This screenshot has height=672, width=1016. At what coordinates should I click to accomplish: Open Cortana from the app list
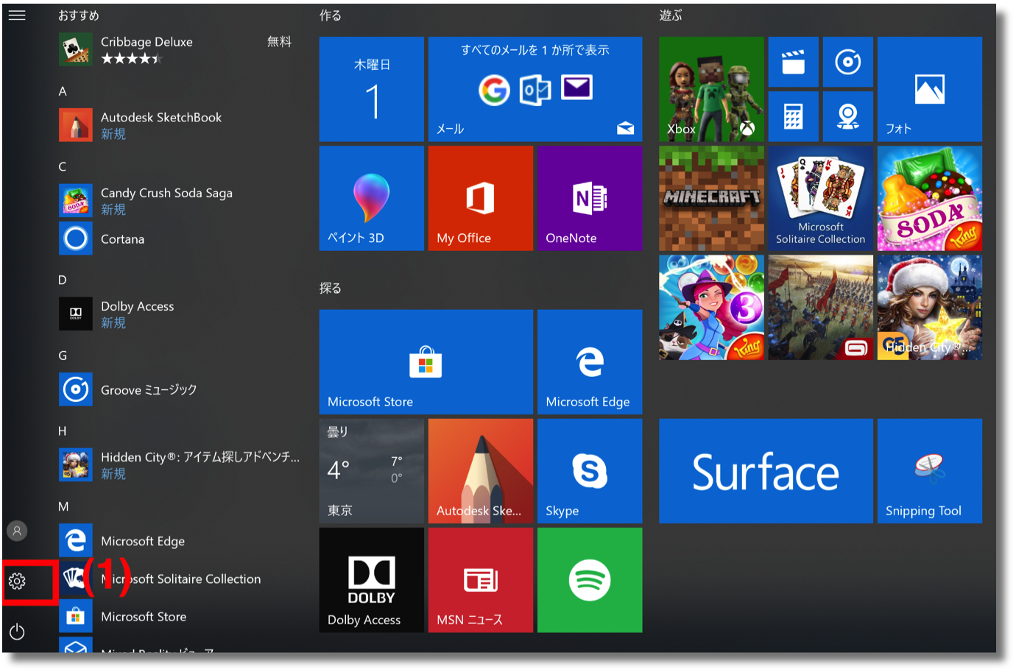(177, 238)
